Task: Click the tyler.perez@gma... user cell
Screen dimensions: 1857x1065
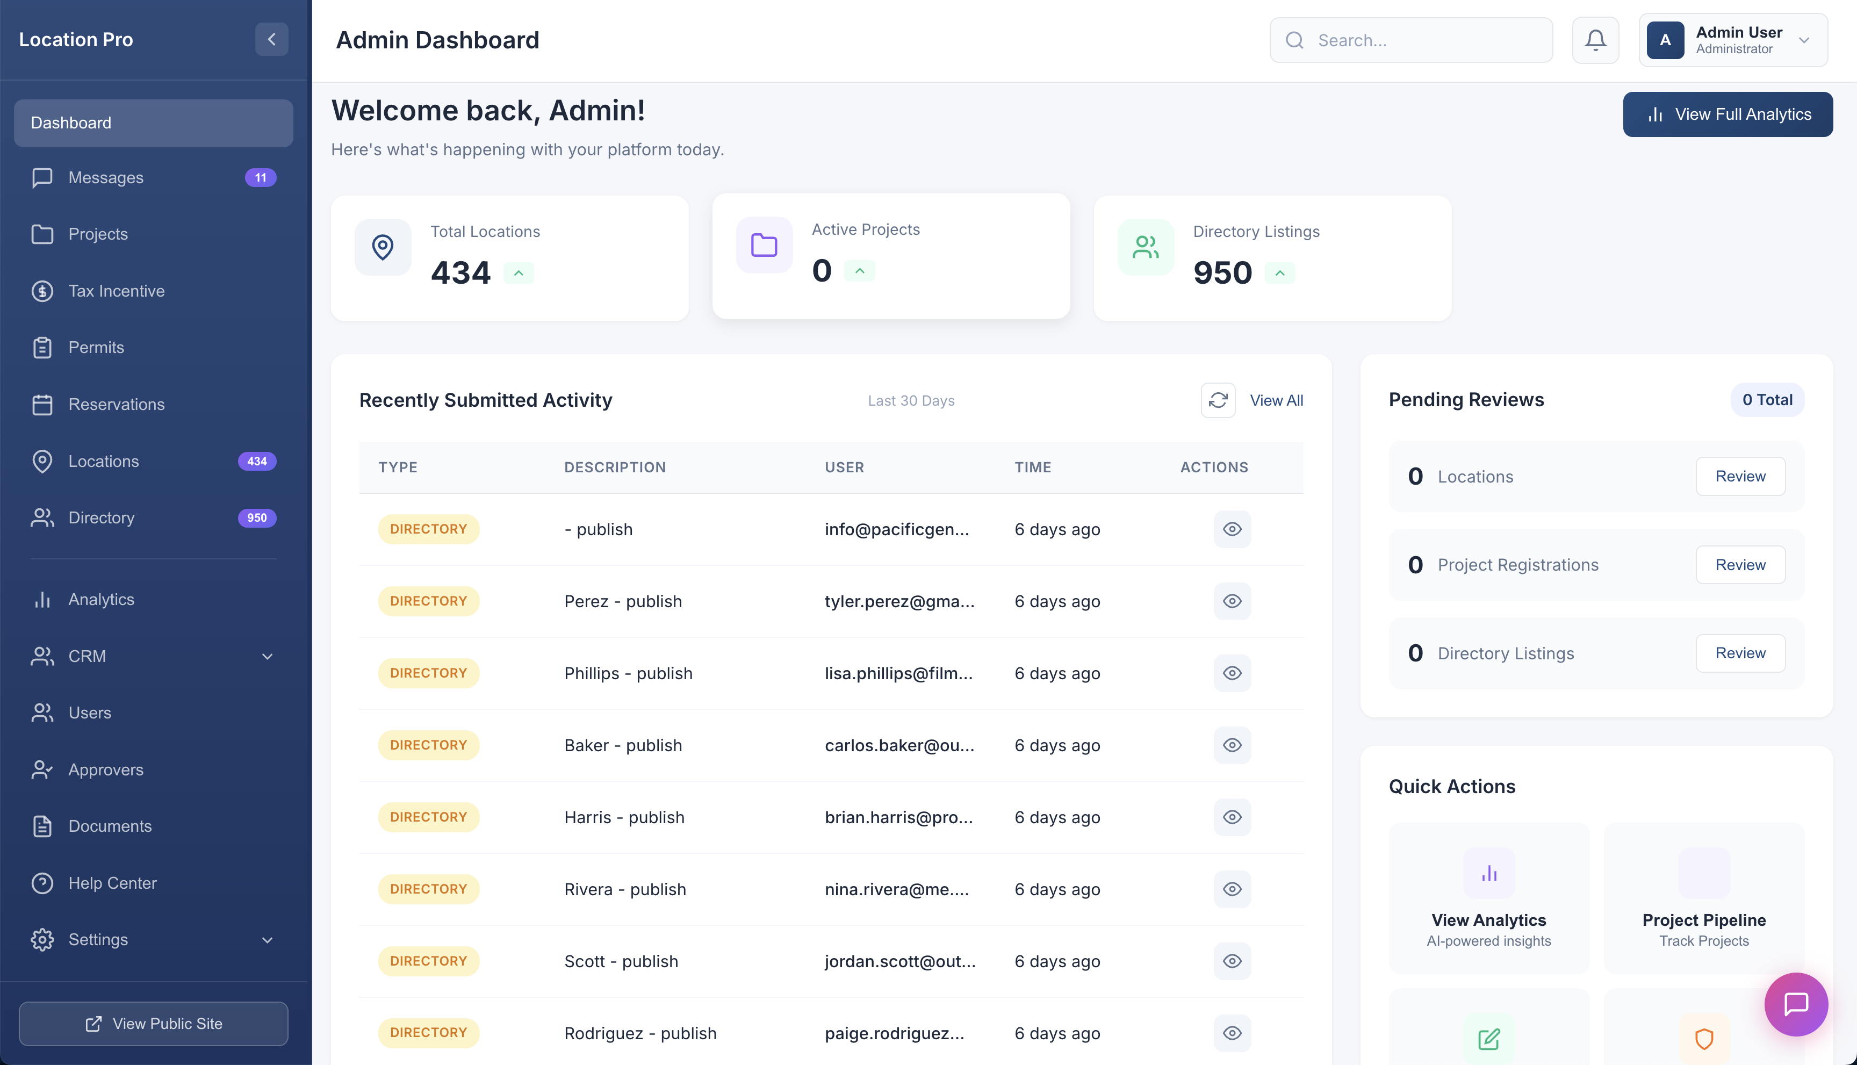Action: pyautogui.click(x=899, y=601)
